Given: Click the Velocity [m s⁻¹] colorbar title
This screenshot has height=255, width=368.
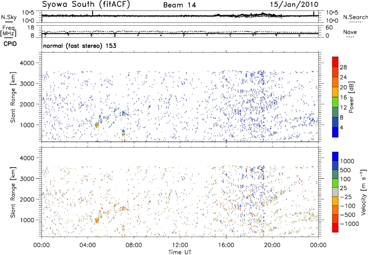Looking at the screenshot, I should pyautogui.click(x=363, y=192).
